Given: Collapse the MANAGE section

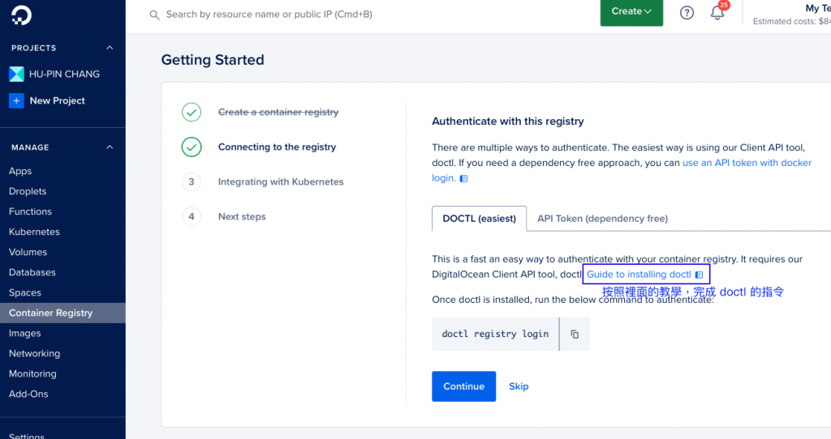Looking at the screenshot, I should [x=110, y=147].
